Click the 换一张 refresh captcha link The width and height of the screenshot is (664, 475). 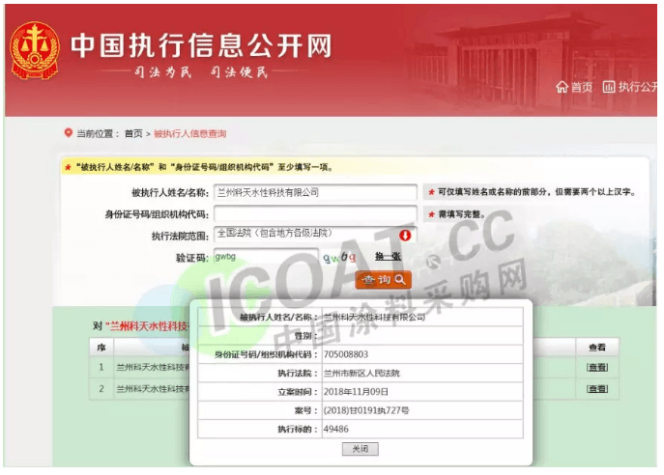pos(387,257)
